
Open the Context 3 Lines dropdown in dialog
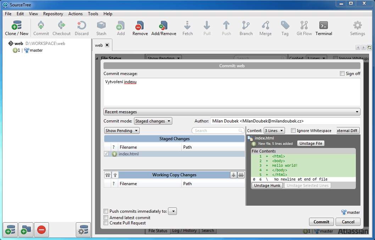[274, 131]
